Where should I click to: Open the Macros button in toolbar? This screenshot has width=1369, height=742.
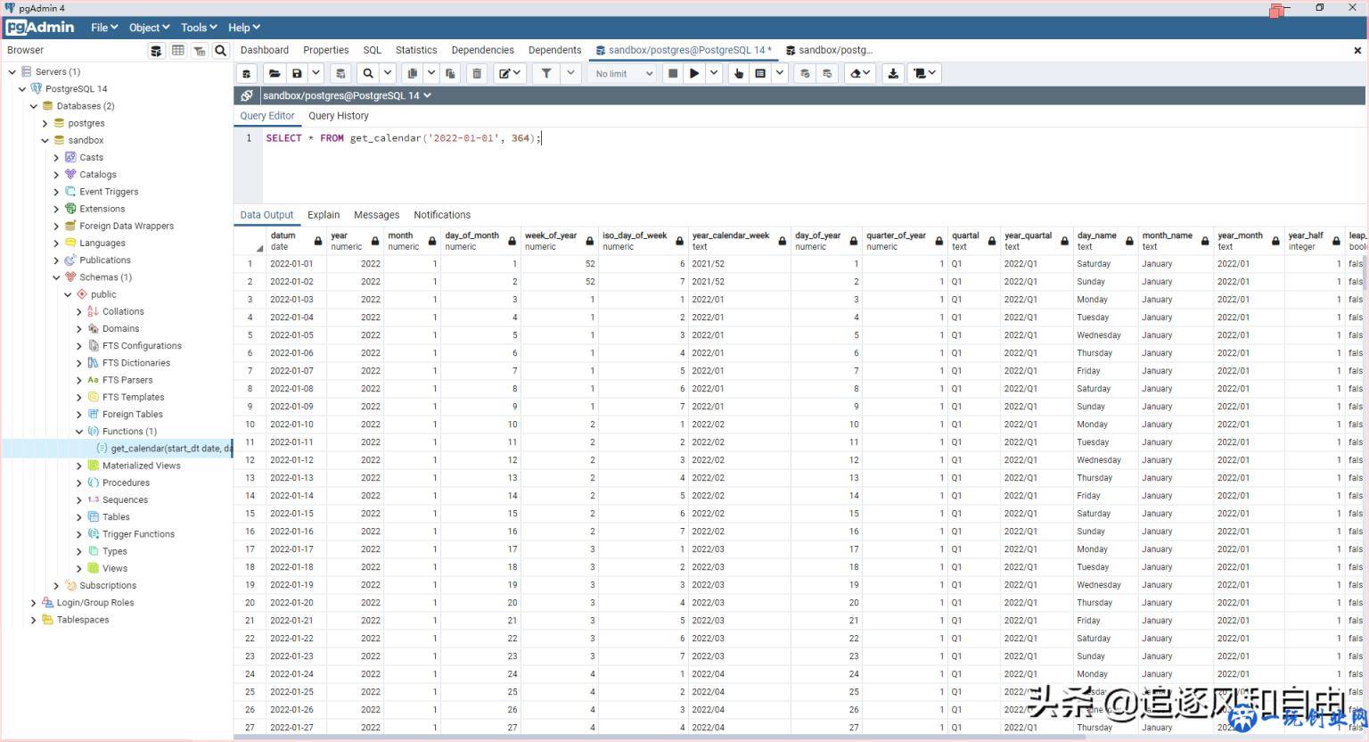point(924,73)
